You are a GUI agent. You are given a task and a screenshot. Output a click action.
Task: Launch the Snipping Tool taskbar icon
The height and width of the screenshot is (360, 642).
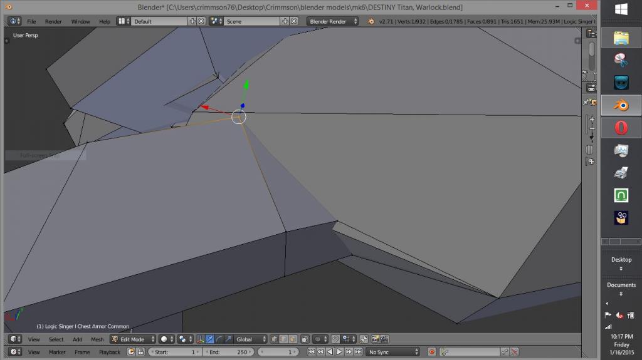621,60
